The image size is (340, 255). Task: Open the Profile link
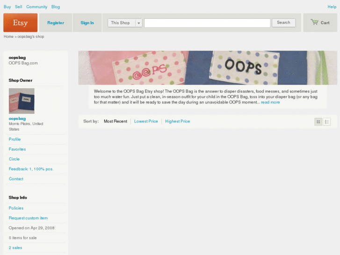tap(14, 139)
